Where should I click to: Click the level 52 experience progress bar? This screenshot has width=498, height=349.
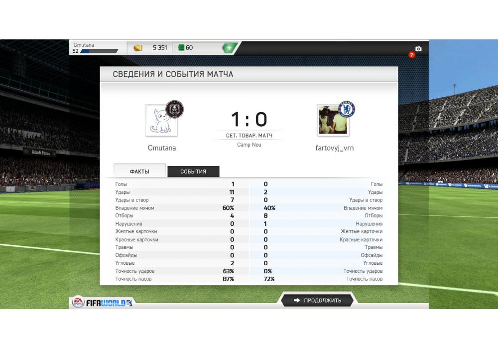(99, 51)
